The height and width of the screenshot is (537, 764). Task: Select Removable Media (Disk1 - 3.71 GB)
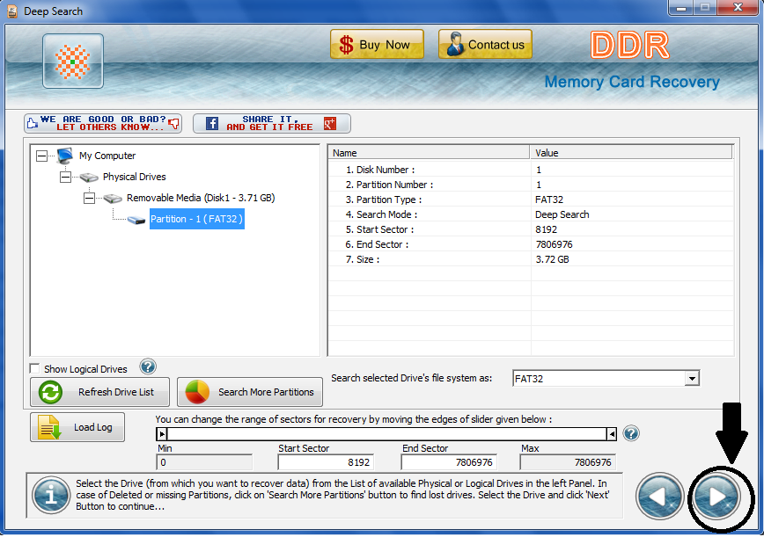click(x=201, y=198)
